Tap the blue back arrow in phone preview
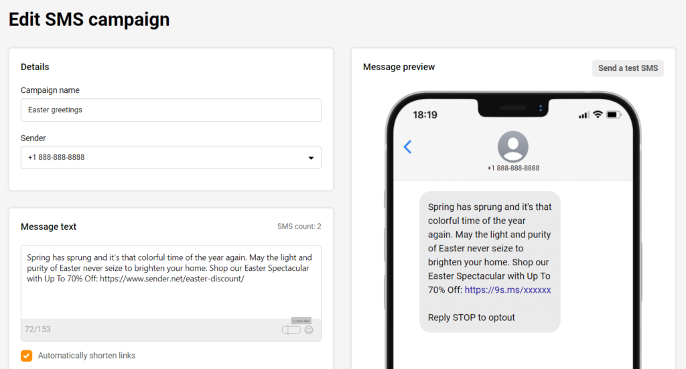 tap(407, 147)
